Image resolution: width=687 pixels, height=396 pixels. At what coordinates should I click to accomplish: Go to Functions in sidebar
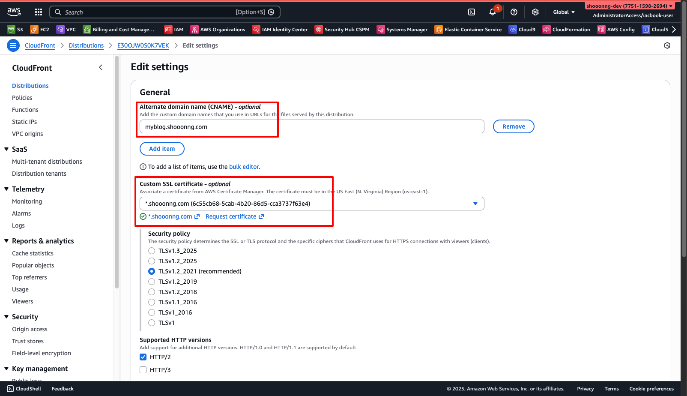point(25,110)
